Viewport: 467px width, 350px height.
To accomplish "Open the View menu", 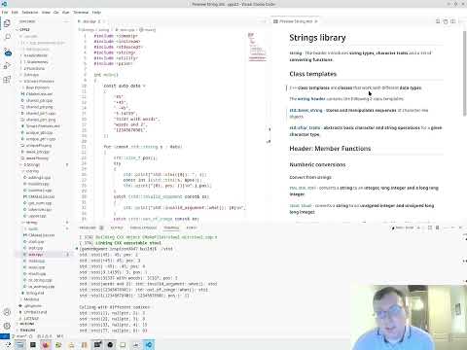I will pos(46,13).
